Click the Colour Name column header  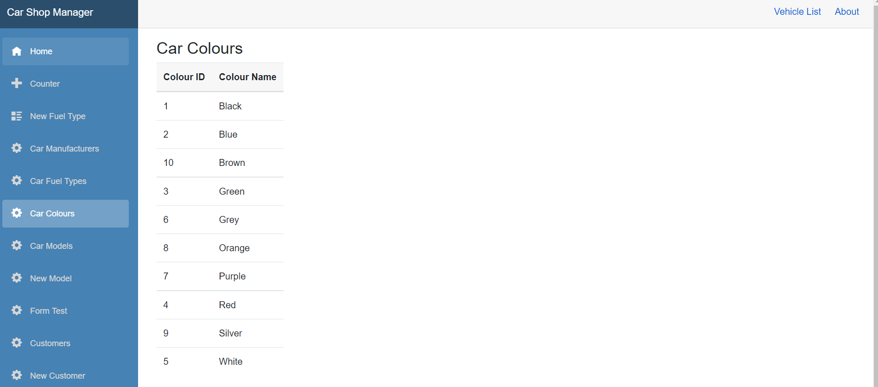247,77
